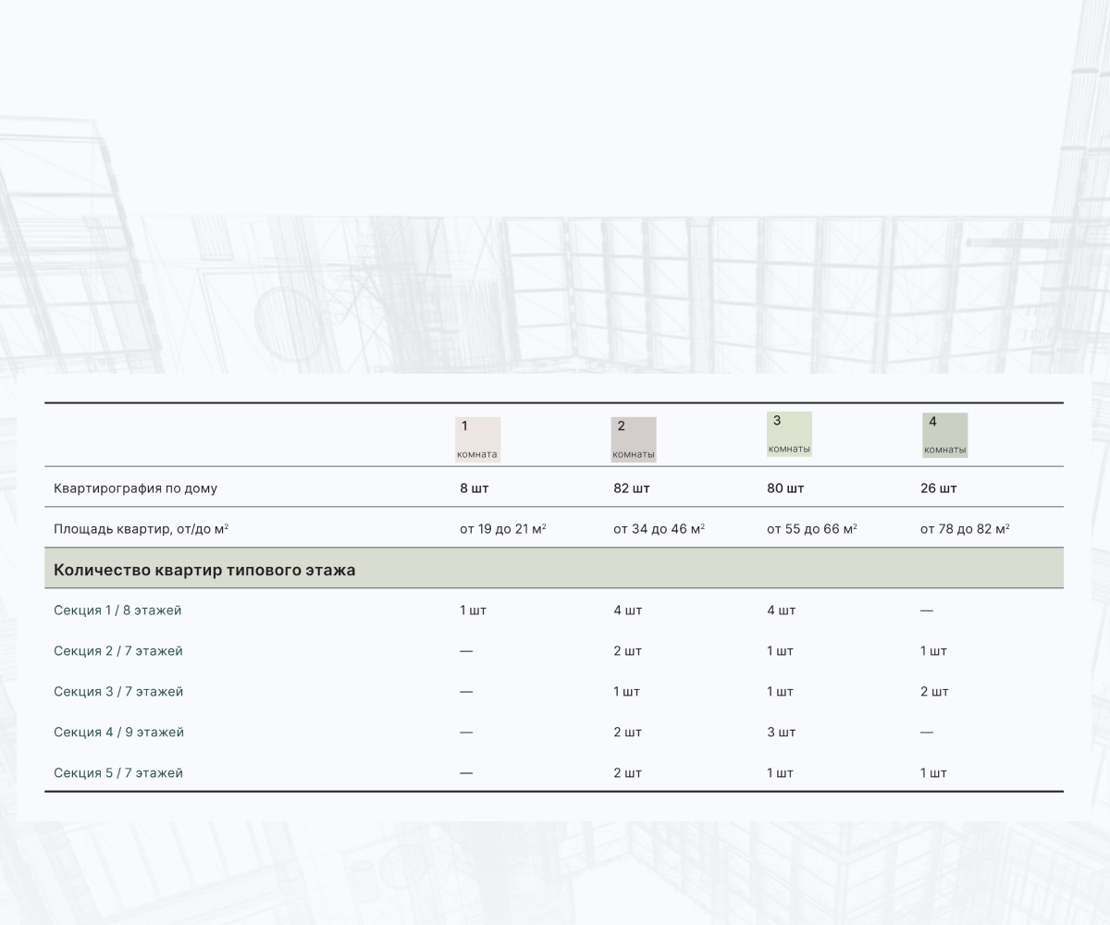
Task: Click the Секция 3 / 7 этажей link
Action: pos(117,692)
